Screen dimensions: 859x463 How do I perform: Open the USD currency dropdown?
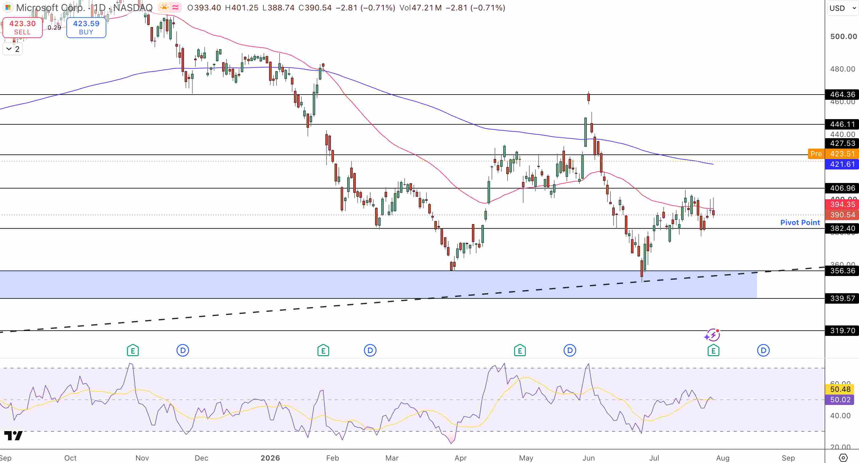pos(842,8)
